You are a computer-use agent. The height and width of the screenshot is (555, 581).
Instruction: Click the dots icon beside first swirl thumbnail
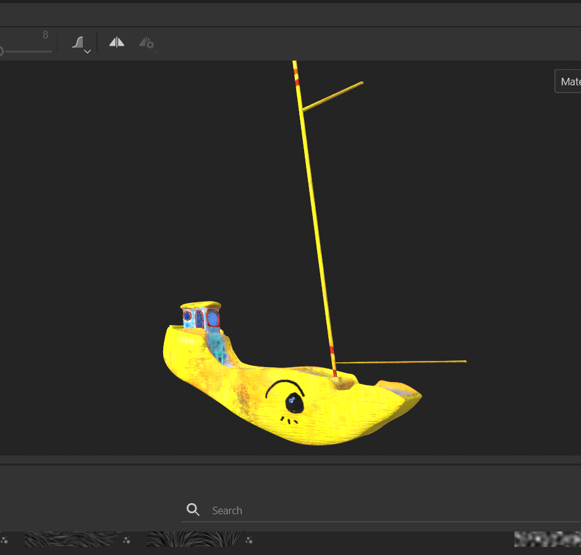tap(127, 540)
